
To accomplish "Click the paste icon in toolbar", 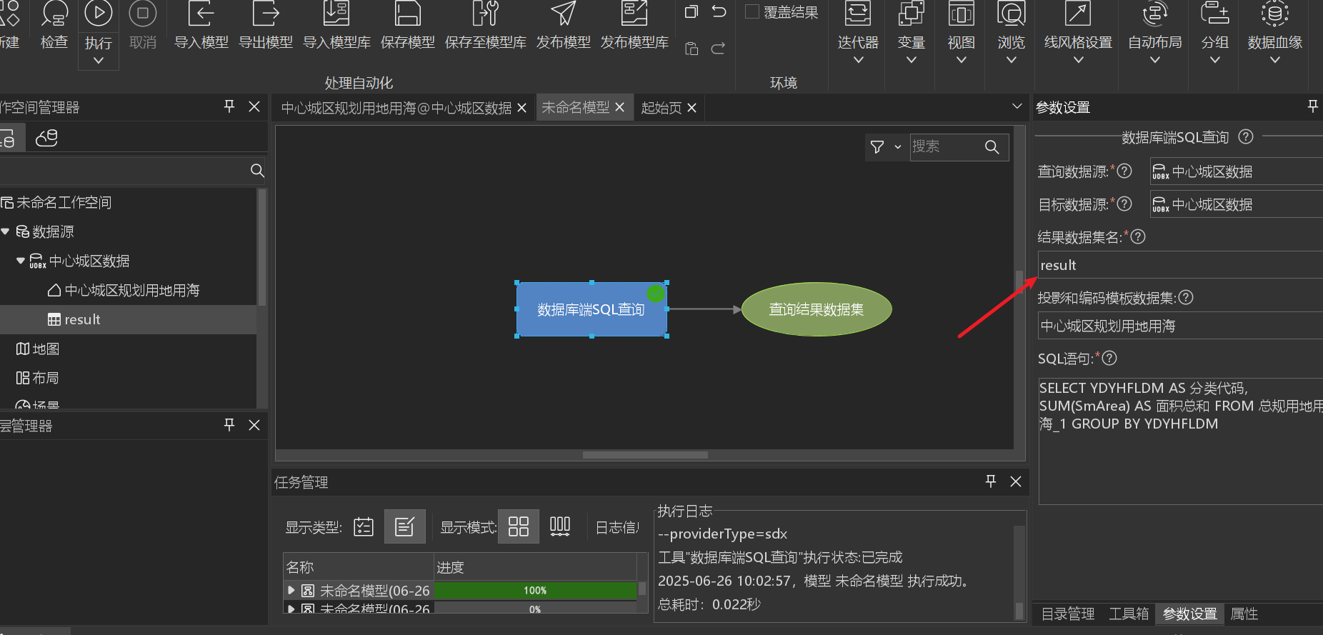I will tap(691, 48).
